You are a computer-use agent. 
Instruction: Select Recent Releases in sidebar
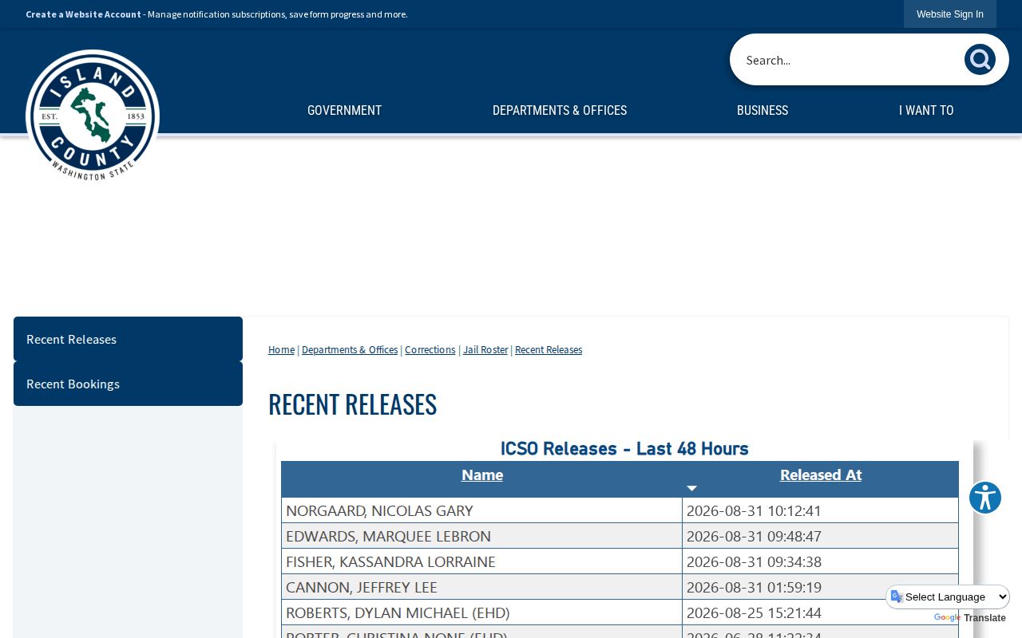point(128,339)
